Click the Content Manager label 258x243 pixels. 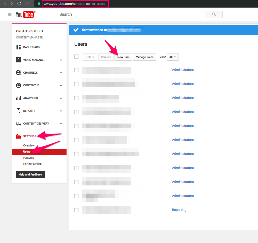pyautogui.click(x=29, y=37)
